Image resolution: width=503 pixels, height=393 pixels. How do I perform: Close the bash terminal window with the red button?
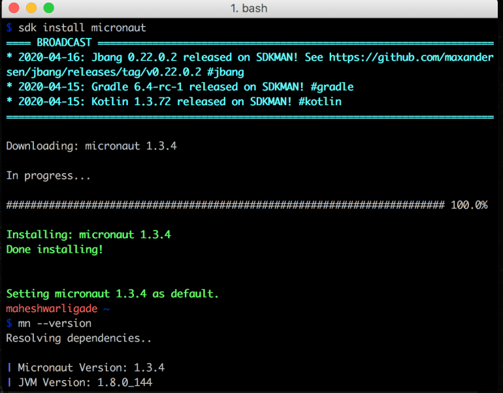pos(14,7)
